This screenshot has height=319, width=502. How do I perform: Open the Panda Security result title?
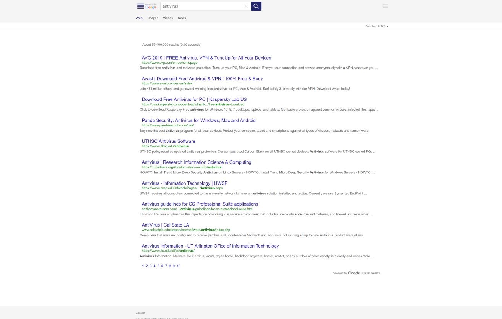click(199, 120)
